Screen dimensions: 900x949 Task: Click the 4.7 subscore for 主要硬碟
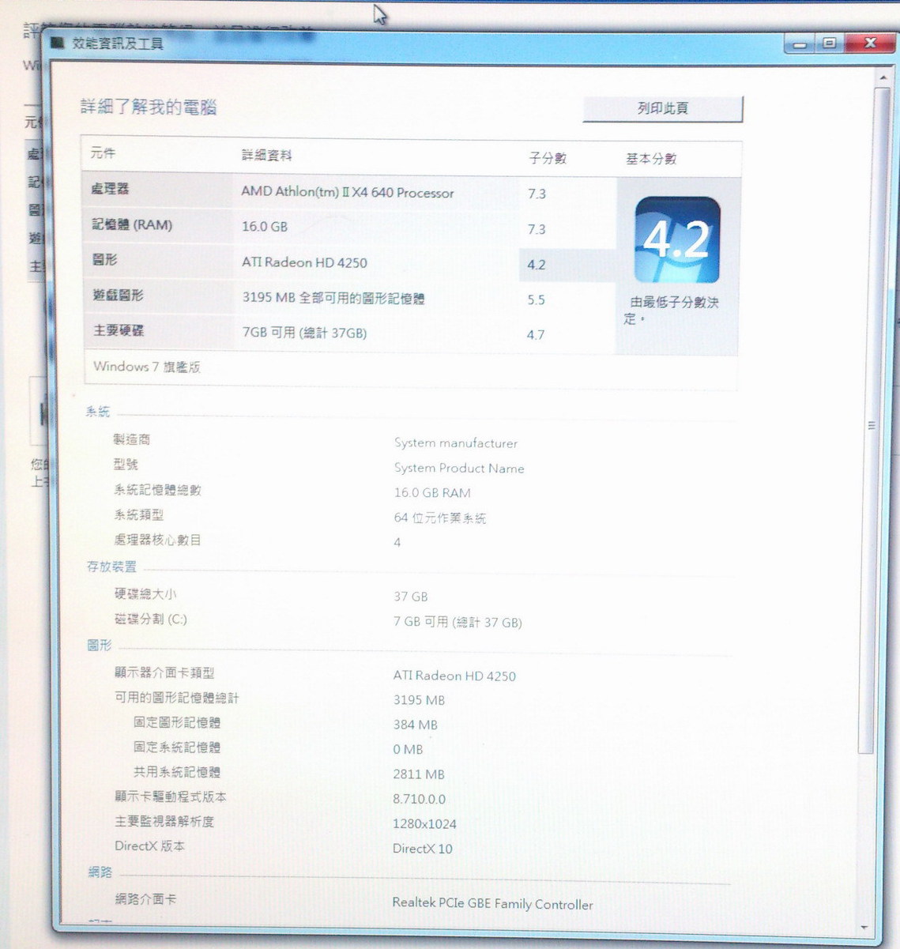(536, 335)
